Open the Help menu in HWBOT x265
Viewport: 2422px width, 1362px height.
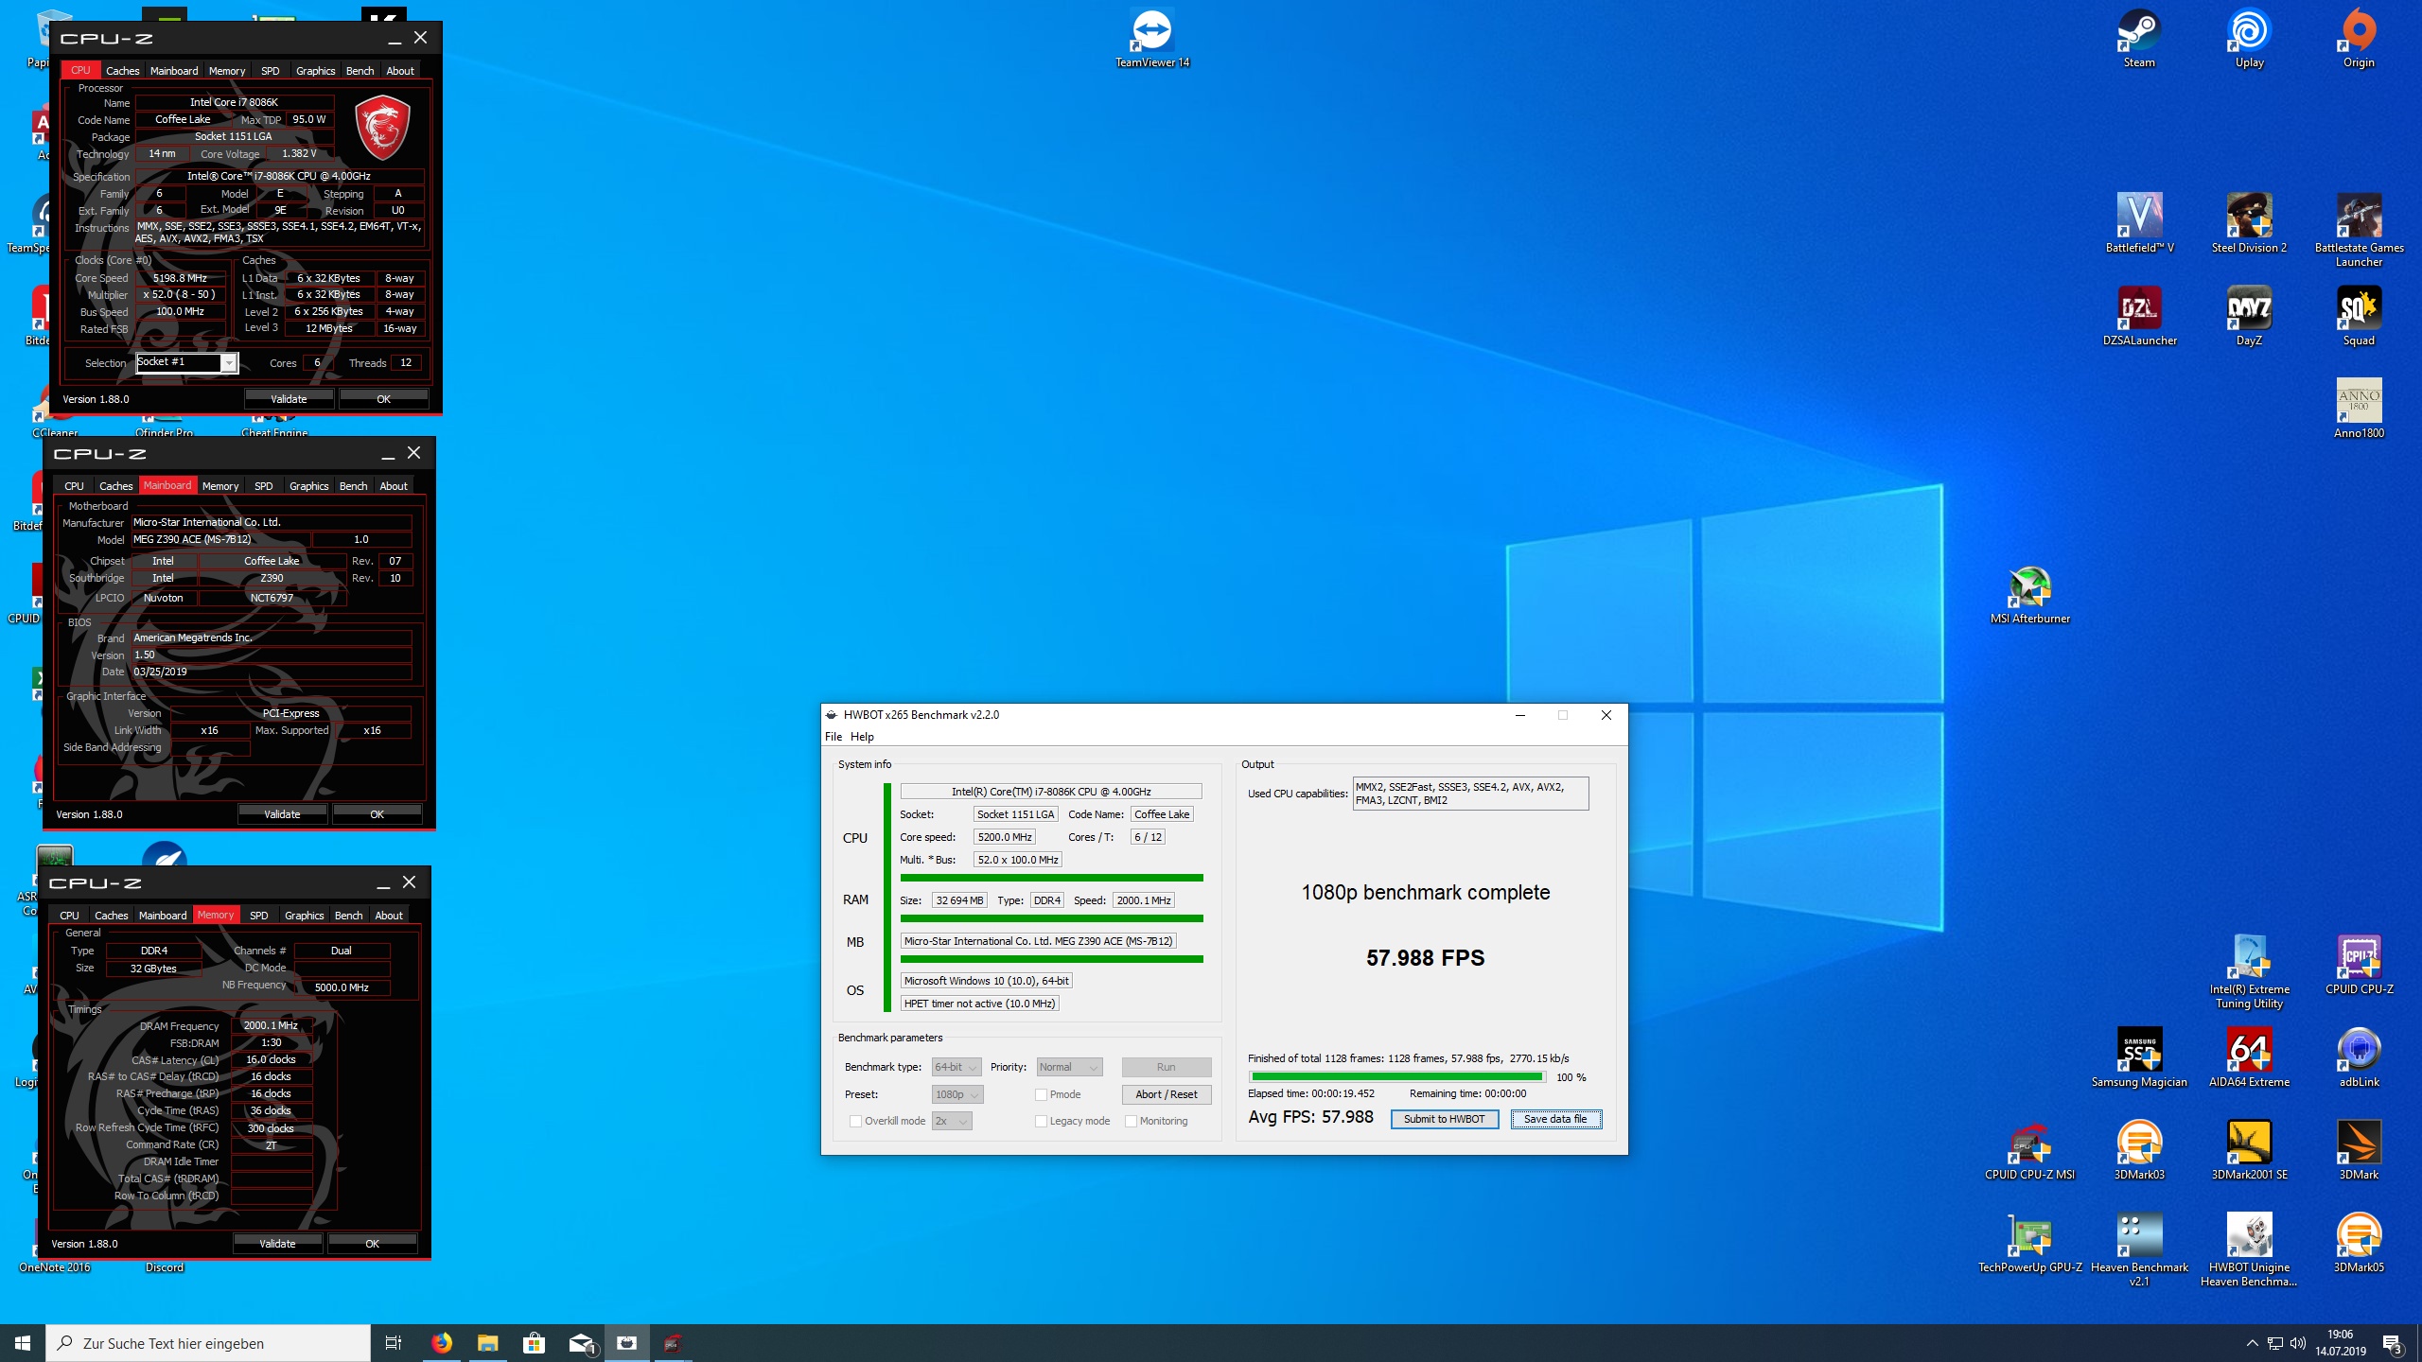tap(862, 737)
